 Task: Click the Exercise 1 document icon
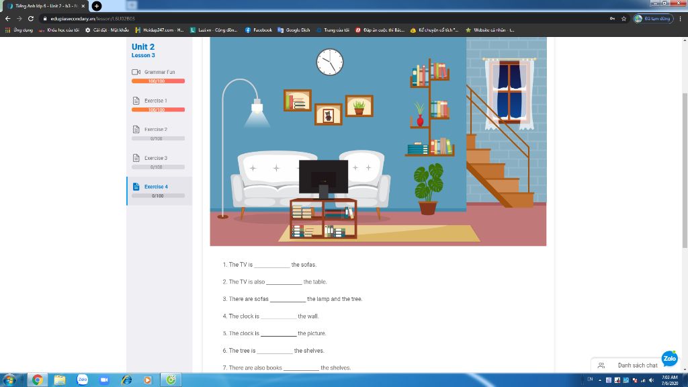136,101
